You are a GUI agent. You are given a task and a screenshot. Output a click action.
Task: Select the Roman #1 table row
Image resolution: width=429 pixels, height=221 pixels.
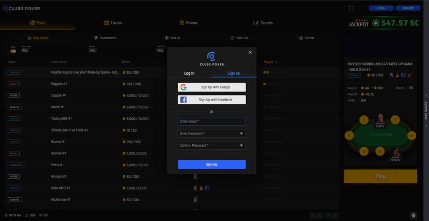point(172,153)
